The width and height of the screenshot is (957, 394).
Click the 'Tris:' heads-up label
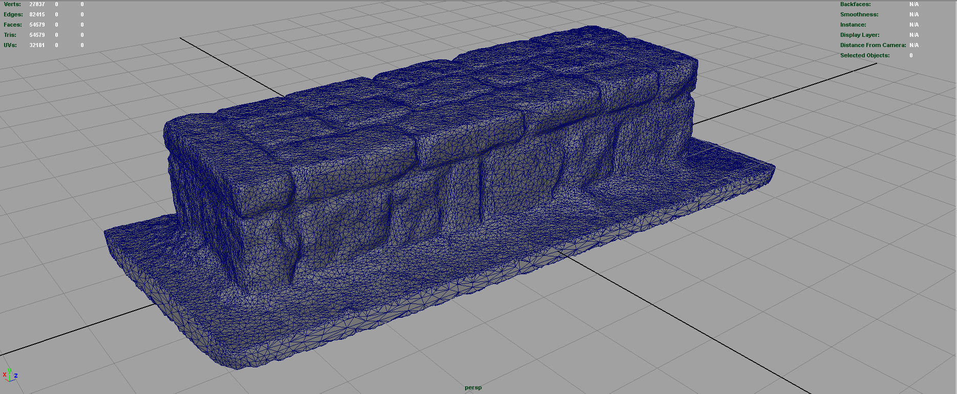pyautogui.click(x=10, y=35)
